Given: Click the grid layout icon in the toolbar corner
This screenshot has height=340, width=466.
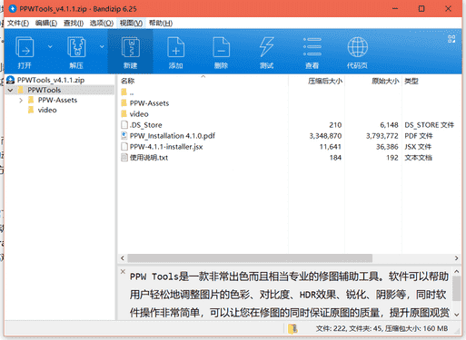Looking at the screenshot, I should point(451,39).
